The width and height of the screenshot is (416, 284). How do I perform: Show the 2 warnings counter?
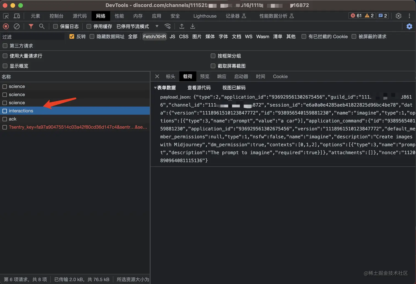click(x=369, y=16)
